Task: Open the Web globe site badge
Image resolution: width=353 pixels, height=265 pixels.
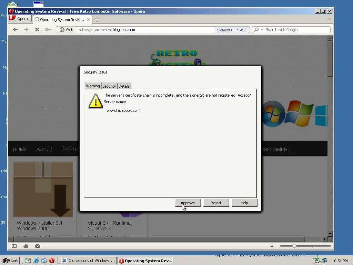Action: (67, 30)
